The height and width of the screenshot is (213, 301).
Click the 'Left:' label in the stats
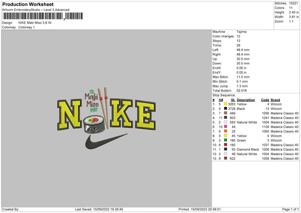(216, 50)
